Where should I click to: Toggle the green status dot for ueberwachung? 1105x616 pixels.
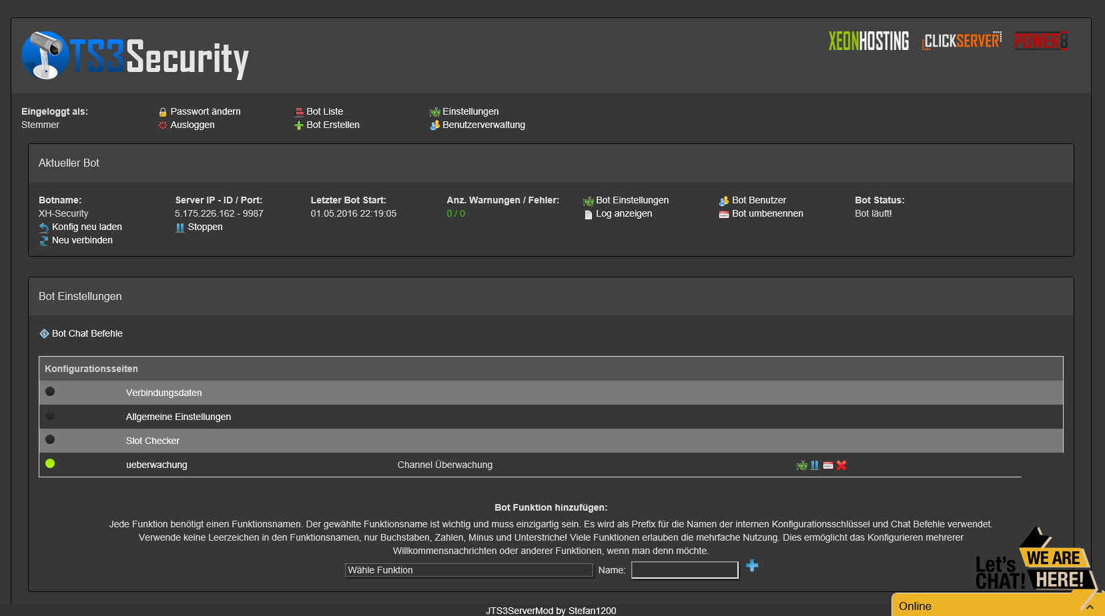click(50, 463)
